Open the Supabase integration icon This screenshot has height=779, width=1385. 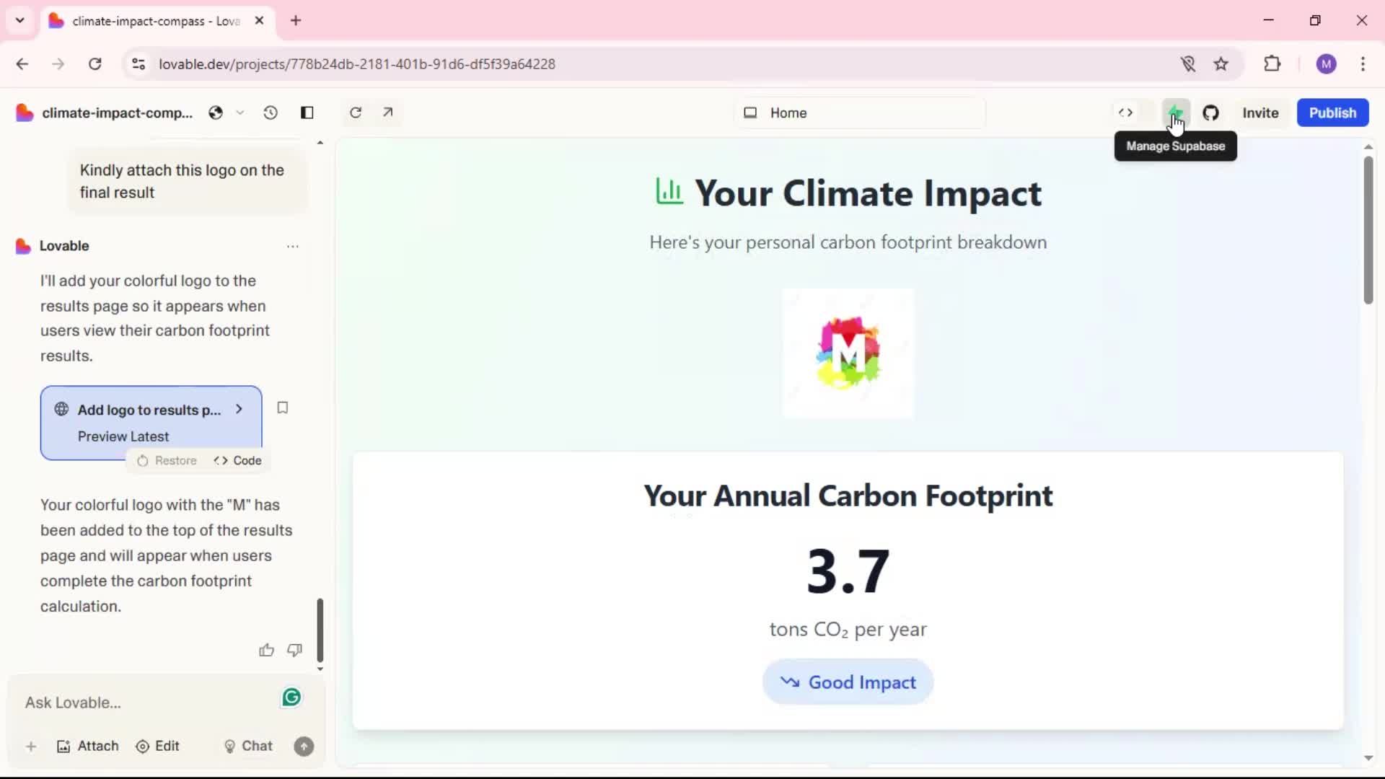click(x=1176, y=113)
